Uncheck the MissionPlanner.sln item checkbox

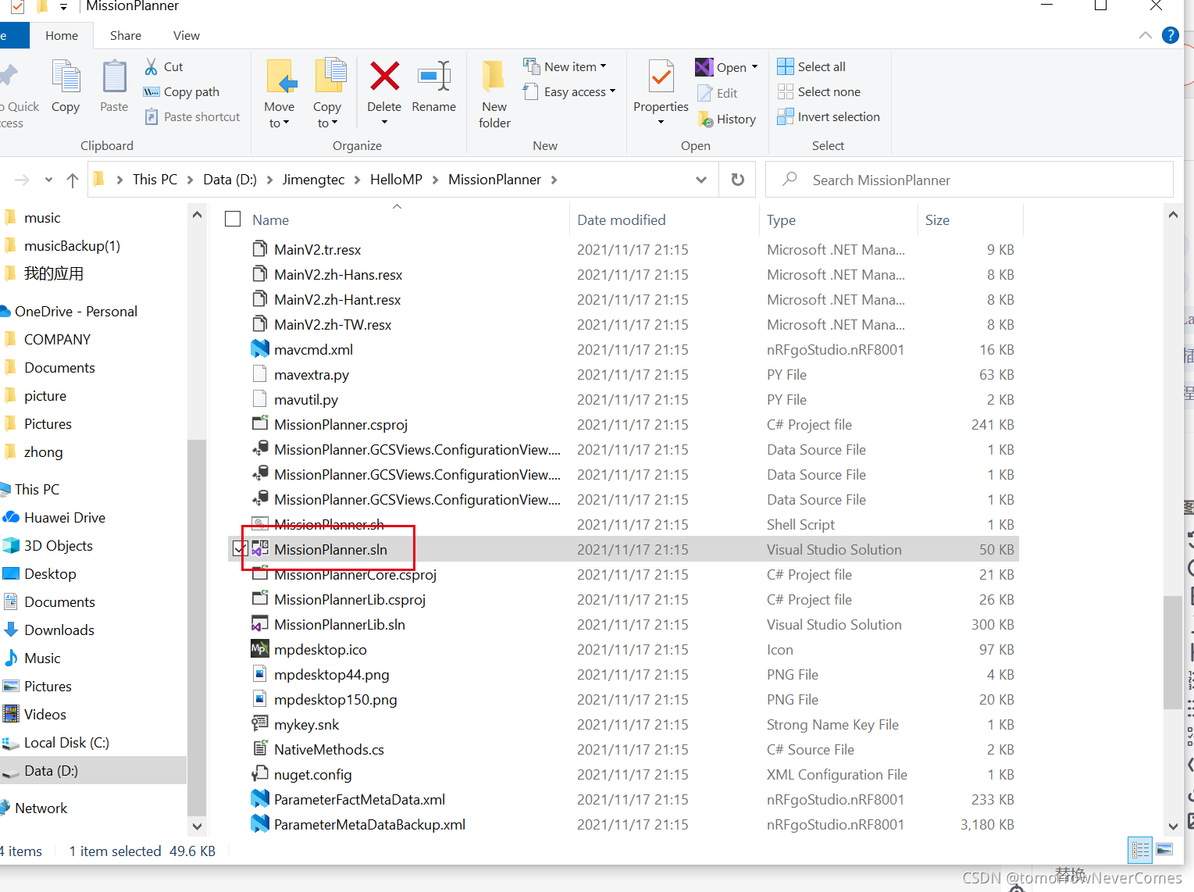[241, 550]
